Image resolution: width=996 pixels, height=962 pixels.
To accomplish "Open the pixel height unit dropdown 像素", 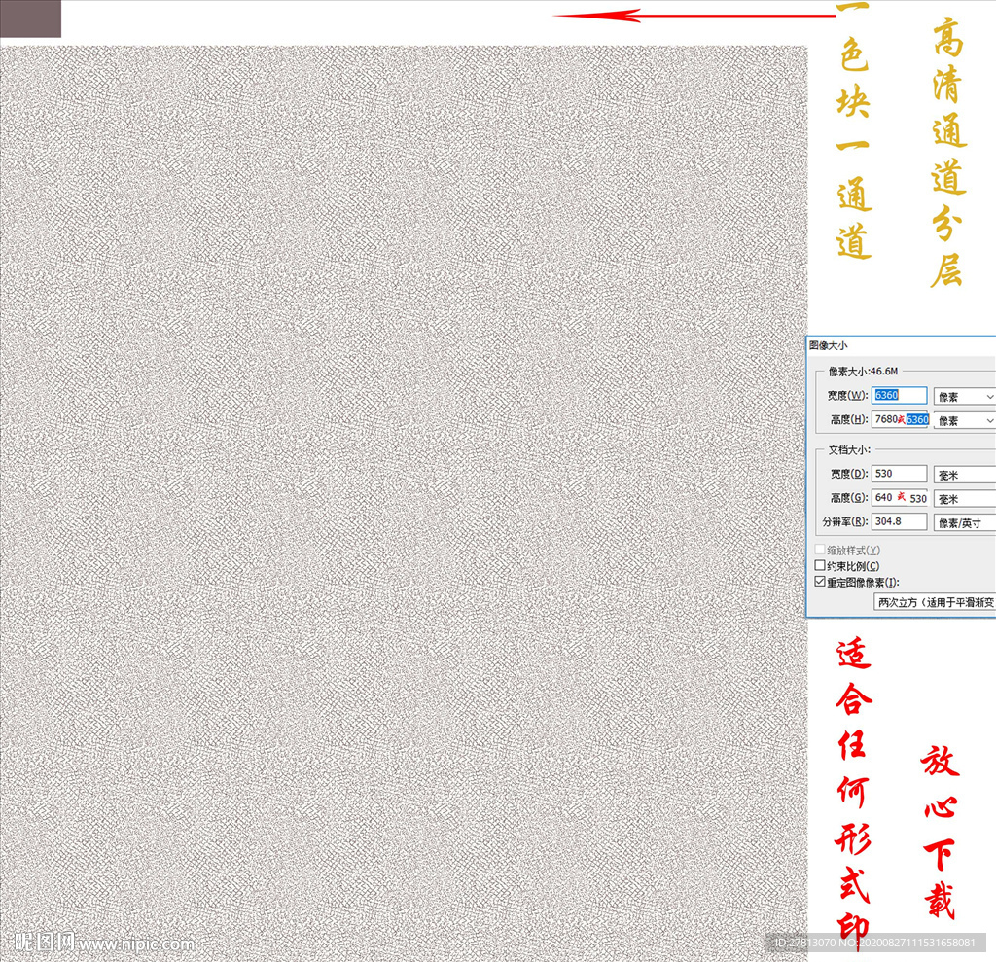I will pos(964,420).
